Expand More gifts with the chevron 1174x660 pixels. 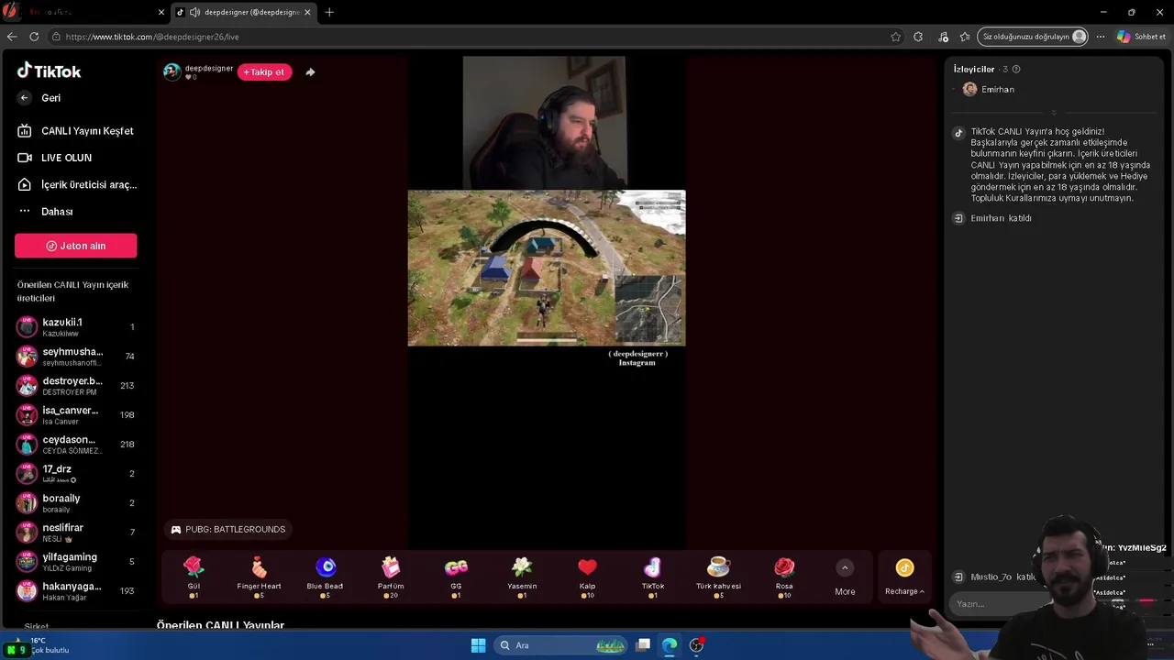[x=845, y=568]
